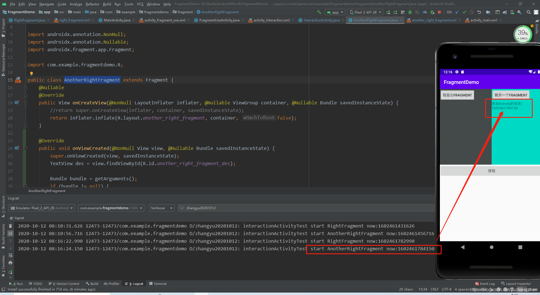This screenshot has width=540, height=295.
Task: Toggle the Build Variants tool window
Action: click(3, 236)
